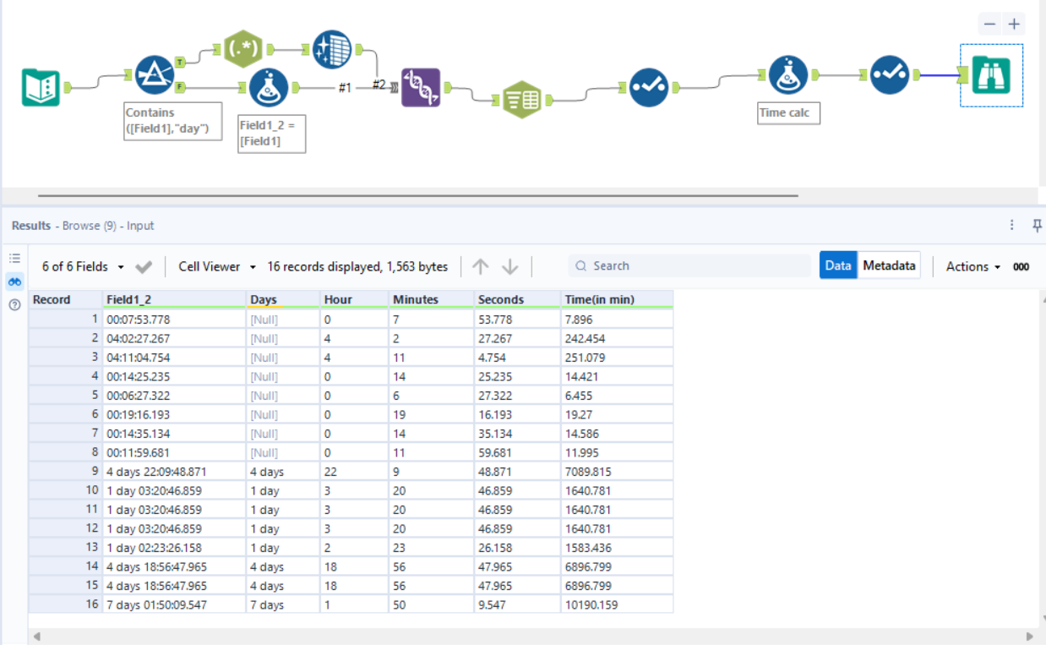Screen dimensions: 1046x645
Task: Click the zoom in button on the canvas
Action: (1013, 24)
